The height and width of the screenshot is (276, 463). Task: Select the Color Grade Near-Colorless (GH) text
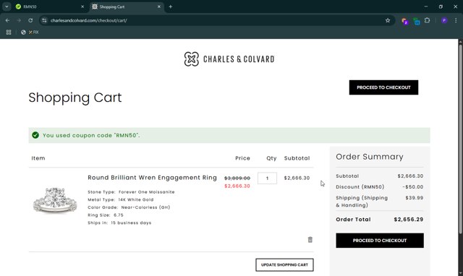click(129, 207)
